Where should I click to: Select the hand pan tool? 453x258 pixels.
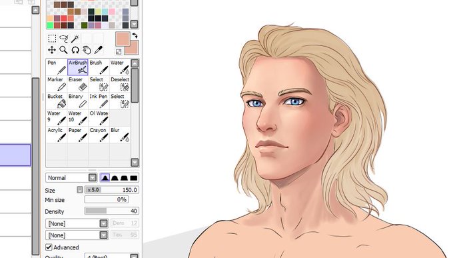87,50
